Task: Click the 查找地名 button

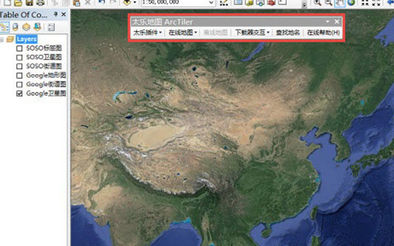Action: point(288,33)
